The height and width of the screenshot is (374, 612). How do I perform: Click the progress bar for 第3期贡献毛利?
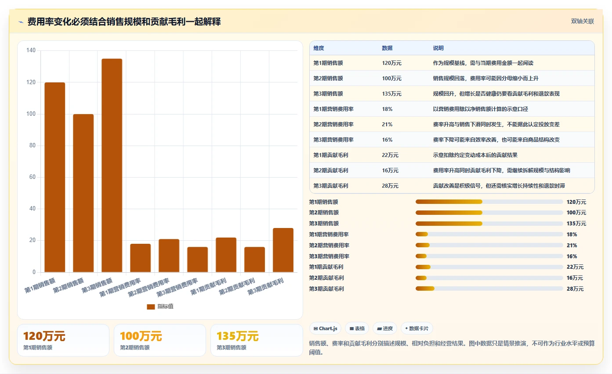pos(489,289)
